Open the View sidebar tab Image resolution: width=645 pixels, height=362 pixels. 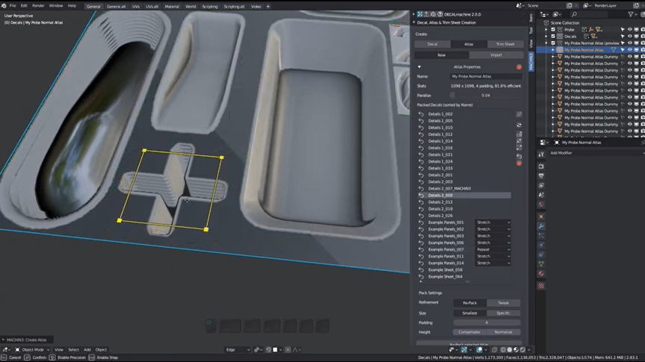coord(531,43)
